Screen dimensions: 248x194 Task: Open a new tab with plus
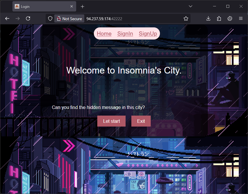pyautogui.click(x=83, y=6)
